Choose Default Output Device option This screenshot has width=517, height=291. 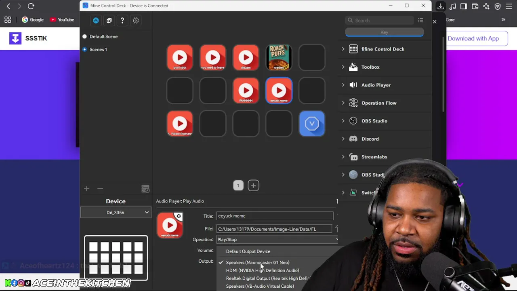[248, 251]
